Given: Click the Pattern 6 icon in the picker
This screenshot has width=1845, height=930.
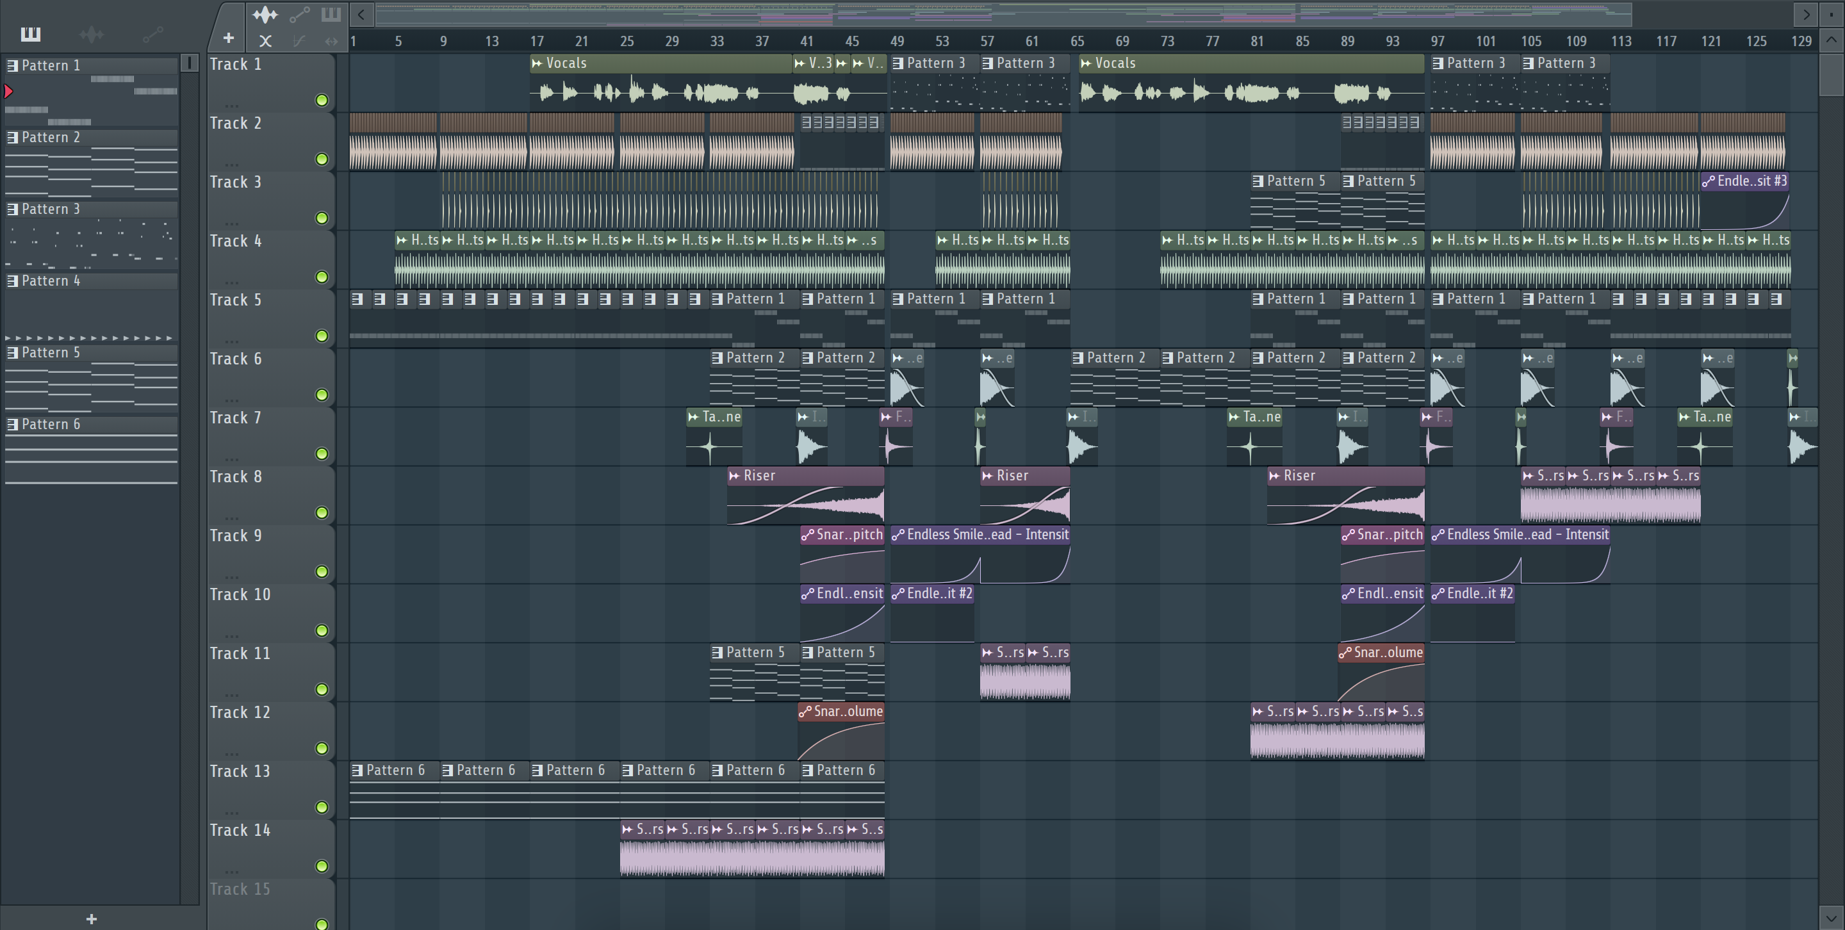Looking at the screenshot, I should 12,424.
